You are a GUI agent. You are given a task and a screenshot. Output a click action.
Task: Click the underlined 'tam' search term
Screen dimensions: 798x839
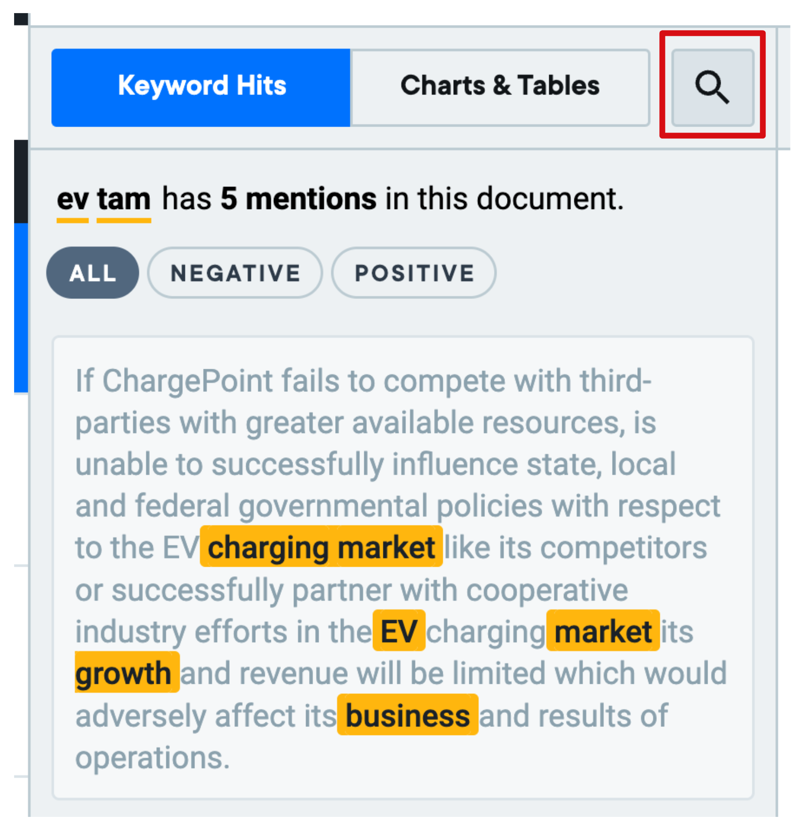click(x=124, y=199)
